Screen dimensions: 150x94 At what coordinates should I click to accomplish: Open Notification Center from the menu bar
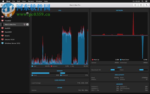(146, 1)
